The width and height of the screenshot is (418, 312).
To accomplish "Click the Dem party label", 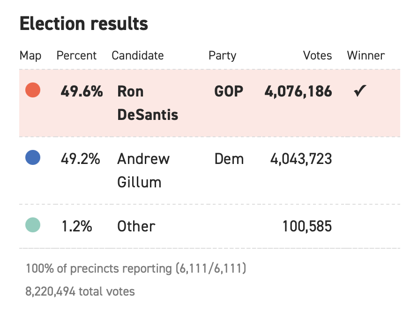I will (229, 159).
